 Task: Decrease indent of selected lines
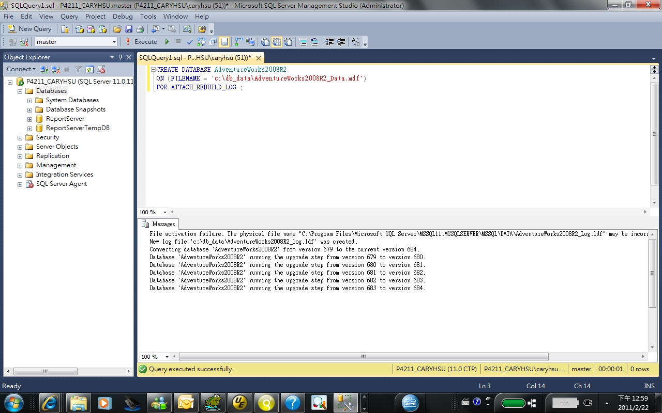pyautogui.click(x=329, y=42)
